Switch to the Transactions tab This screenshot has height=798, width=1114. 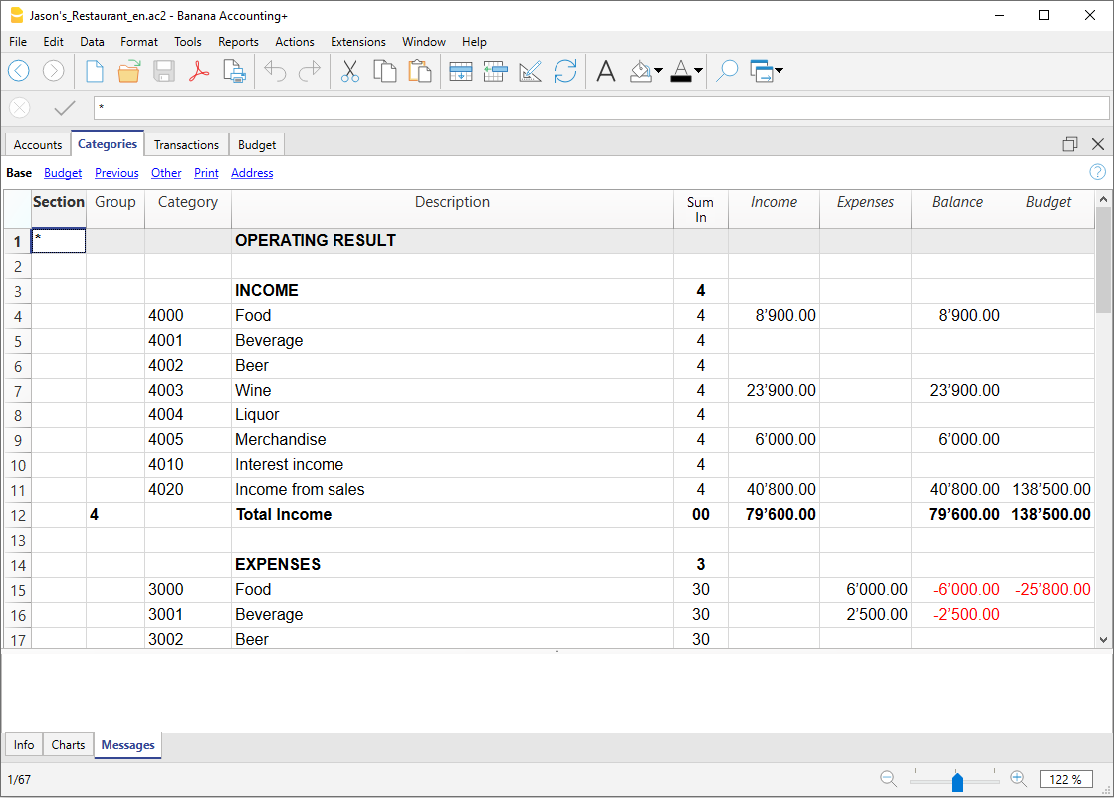[186, 145]
